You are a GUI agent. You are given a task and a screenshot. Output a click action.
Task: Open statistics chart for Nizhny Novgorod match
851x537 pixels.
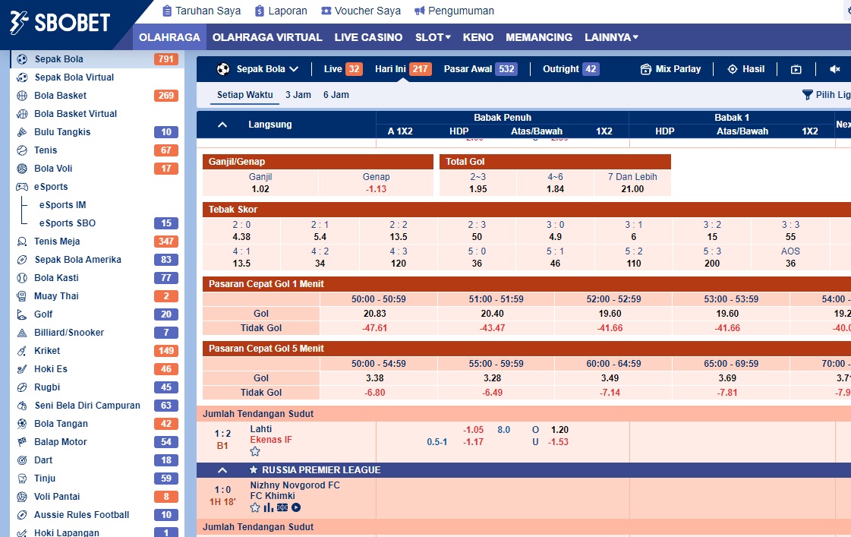(269, 507)
